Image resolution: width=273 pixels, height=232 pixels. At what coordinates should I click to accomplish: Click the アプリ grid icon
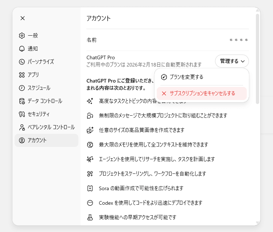point(22,75)
